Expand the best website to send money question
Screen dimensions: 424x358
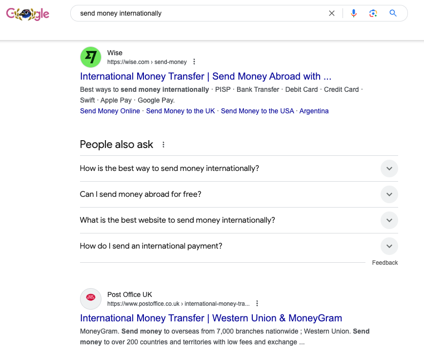[239, 220]
